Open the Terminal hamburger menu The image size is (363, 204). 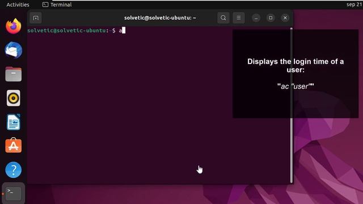pyautogui.click(x=238, y=18)
